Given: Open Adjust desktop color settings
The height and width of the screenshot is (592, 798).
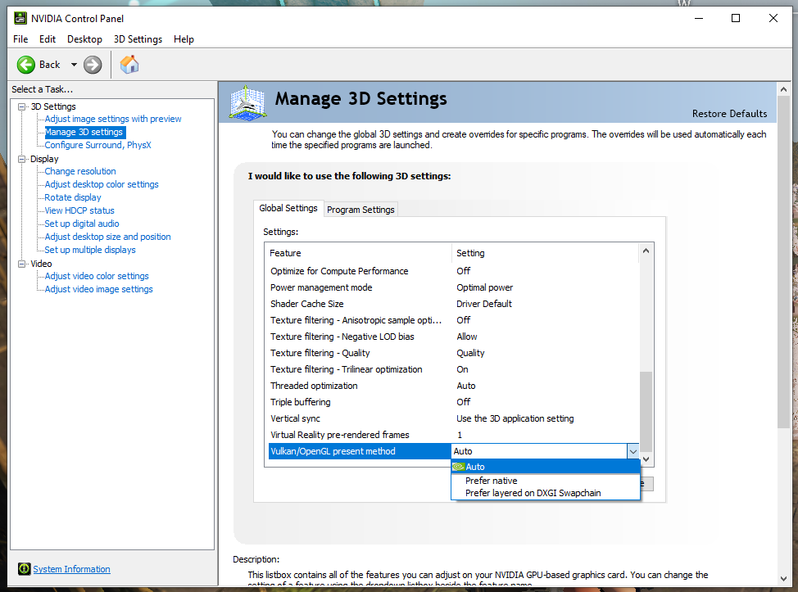Looking at the screenshot, I should tap(102, 184).
